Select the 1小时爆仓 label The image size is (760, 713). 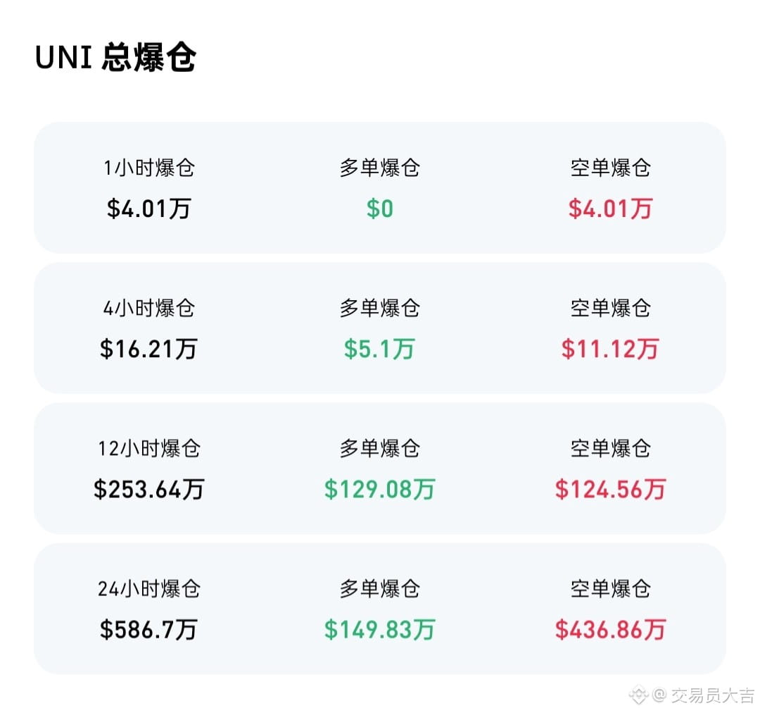point(148,168)
